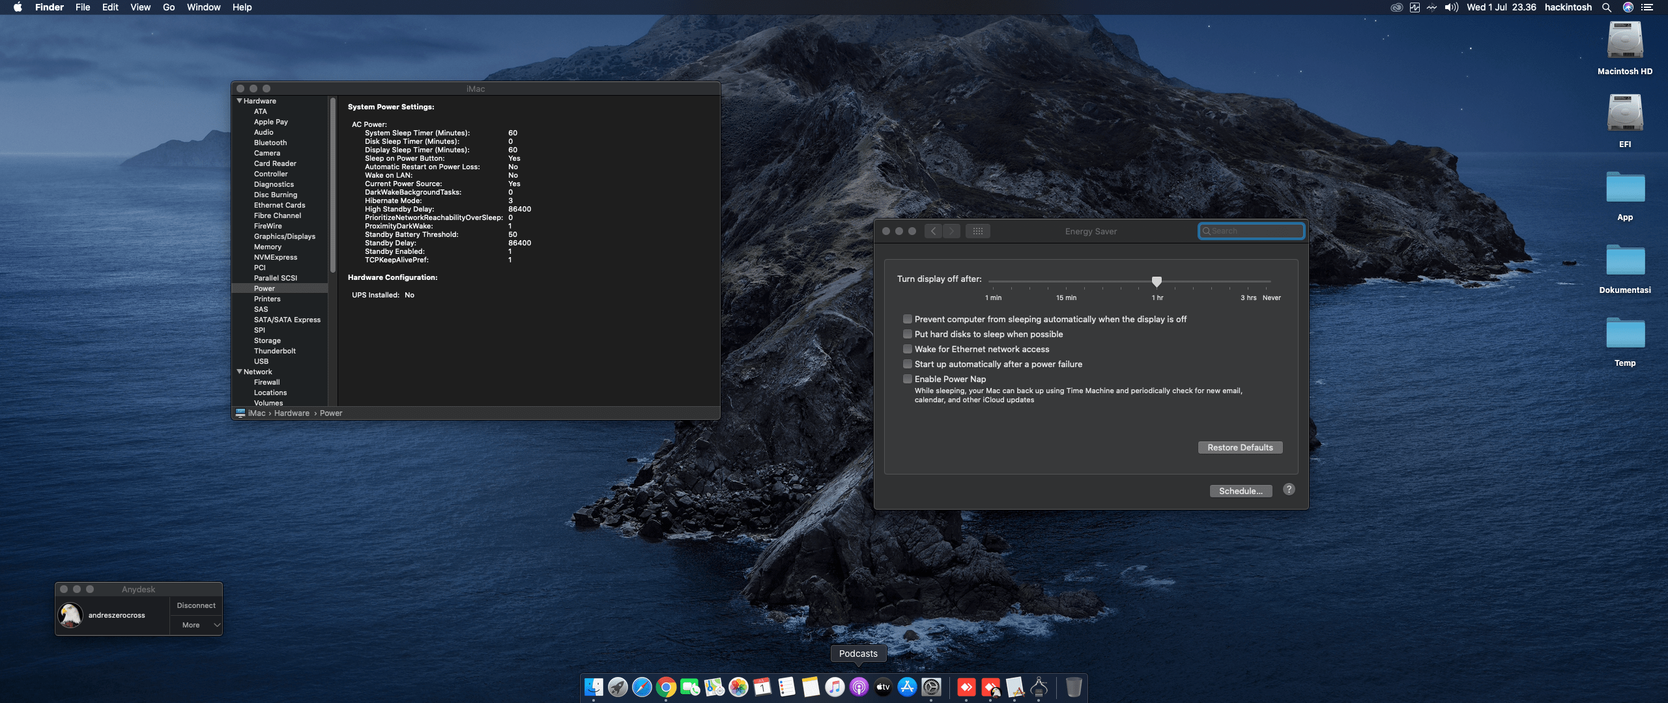Screen dimensions: 1668x703
Task: Open Podcasts app in the dock
Action: click(x=859, y=687)
